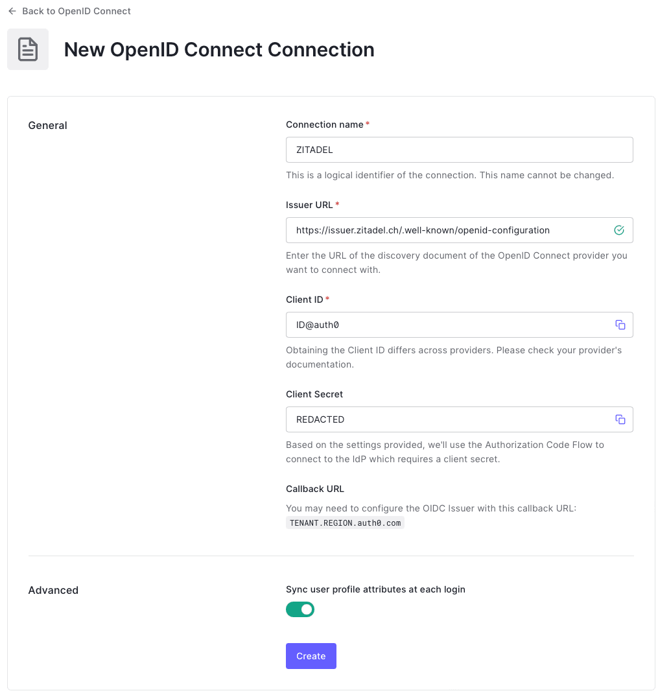Image resolution: width=658 pixels, height=693 pixels.
Task: Click the Connection name label
Action: coord(325,124)
